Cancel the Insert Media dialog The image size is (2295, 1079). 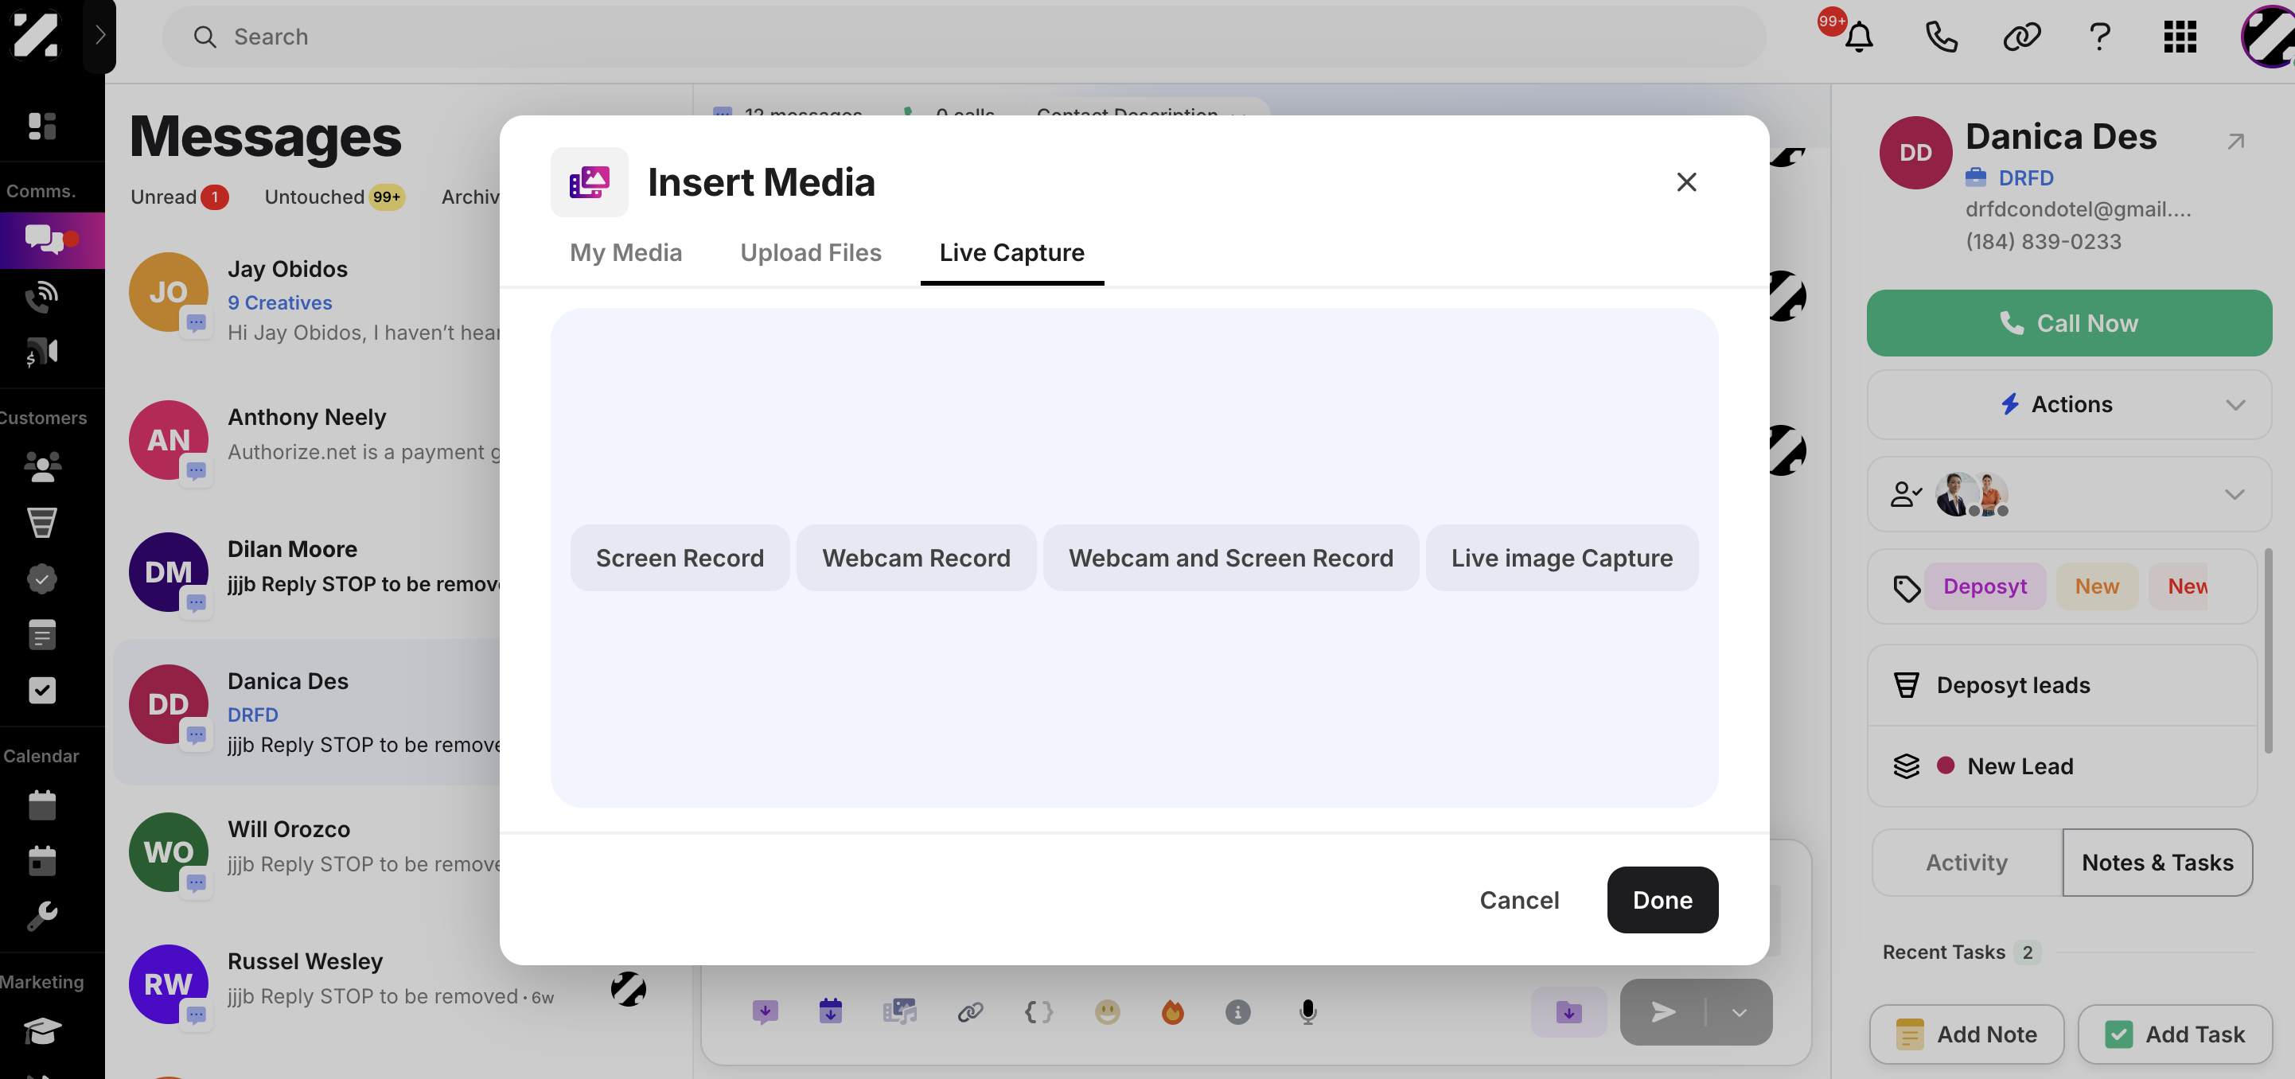(x=1519, y=900)
